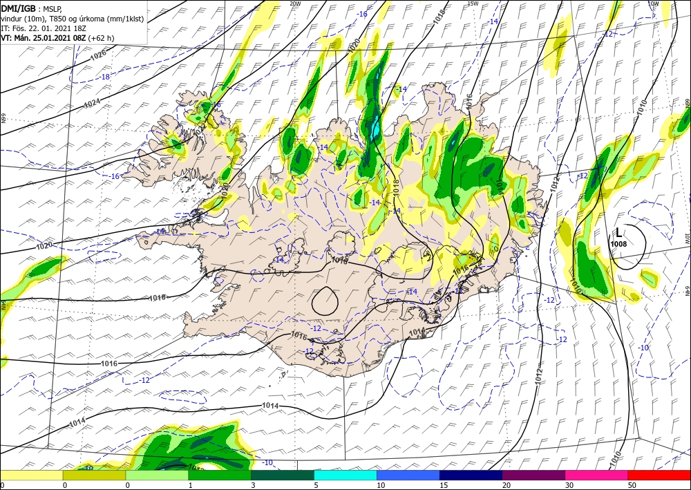Click the red legend swatch
Viewport: 691px width, 490px height.
[659, 475]
